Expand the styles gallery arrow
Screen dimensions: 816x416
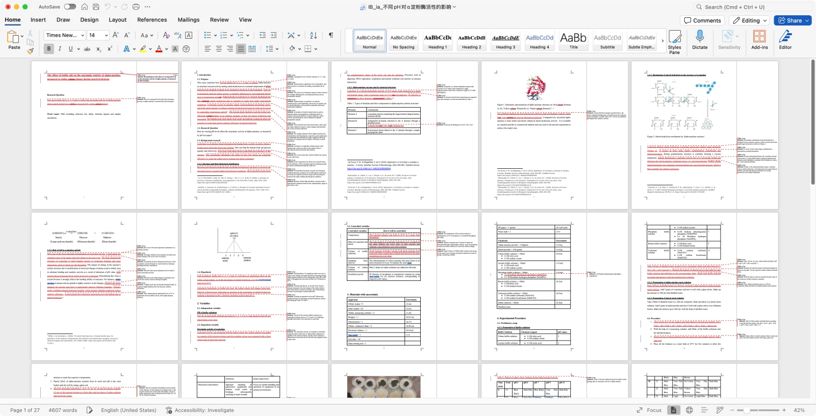coord(662,41)
